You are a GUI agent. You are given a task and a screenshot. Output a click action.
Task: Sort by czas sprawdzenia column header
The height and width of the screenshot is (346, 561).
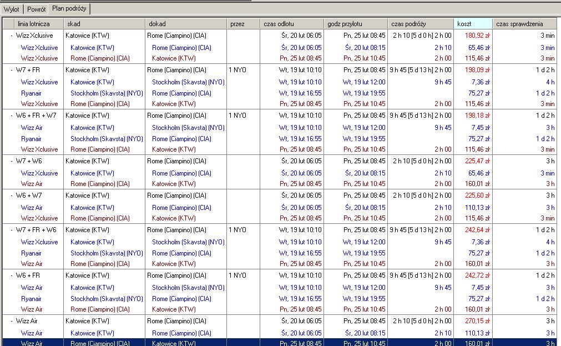[x=524, y=24]
